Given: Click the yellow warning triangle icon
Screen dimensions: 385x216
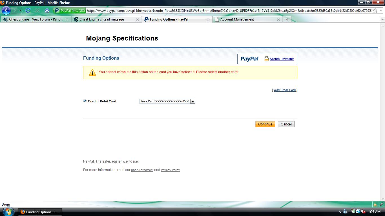Looking at the screenshot, I should [x=92, y=73].
